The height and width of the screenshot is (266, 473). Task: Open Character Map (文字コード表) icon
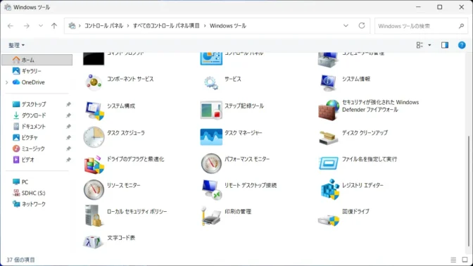94,241
